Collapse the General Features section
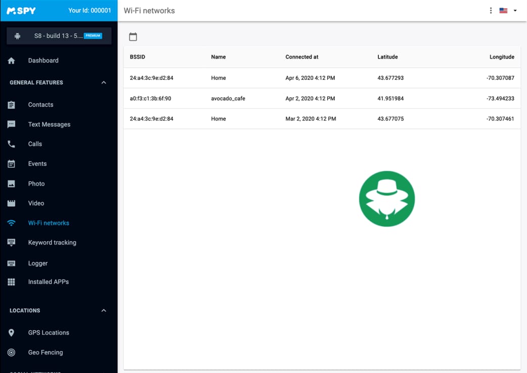This screenshot has width=527, height=373. click(104, 82)
